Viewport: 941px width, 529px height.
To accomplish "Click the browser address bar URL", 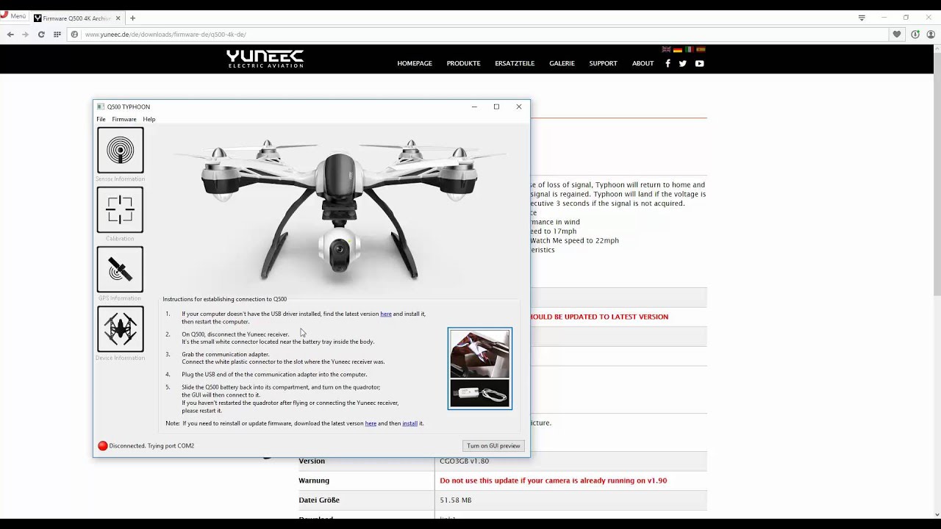I will 165,35.
